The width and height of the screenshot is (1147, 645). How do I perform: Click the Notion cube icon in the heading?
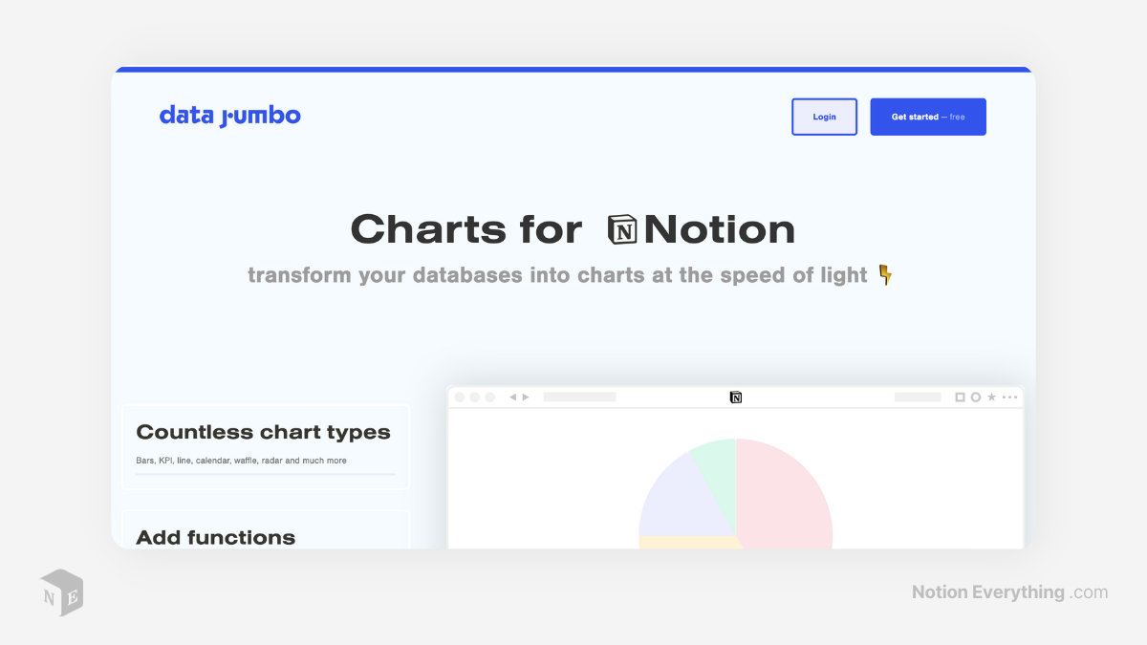coord(622,229)
